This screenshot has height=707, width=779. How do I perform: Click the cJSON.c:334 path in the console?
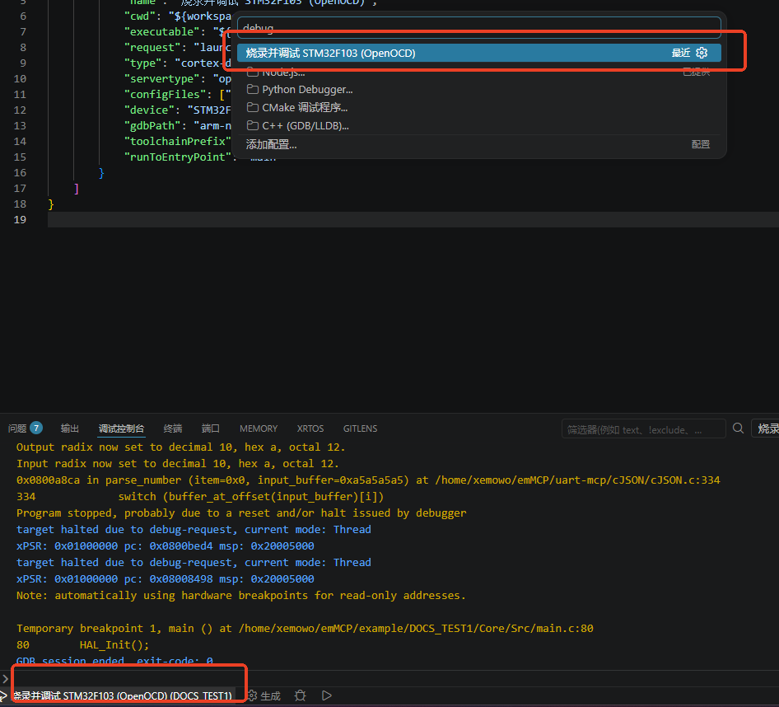[577, 480]
